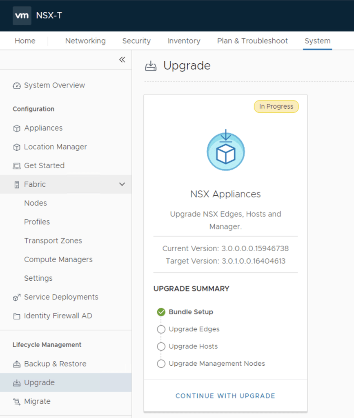354x418 pixels.
Task: Click the Migrate icon in sidebar
Action: click(x=16, y=402)
